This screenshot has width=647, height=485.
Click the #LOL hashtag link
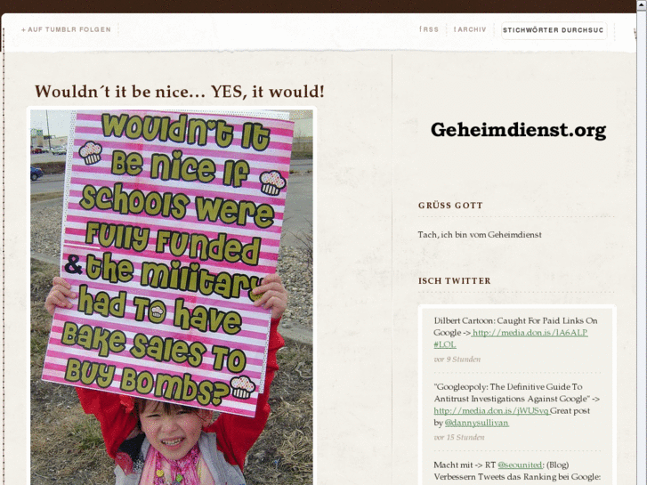pos(445,344)
